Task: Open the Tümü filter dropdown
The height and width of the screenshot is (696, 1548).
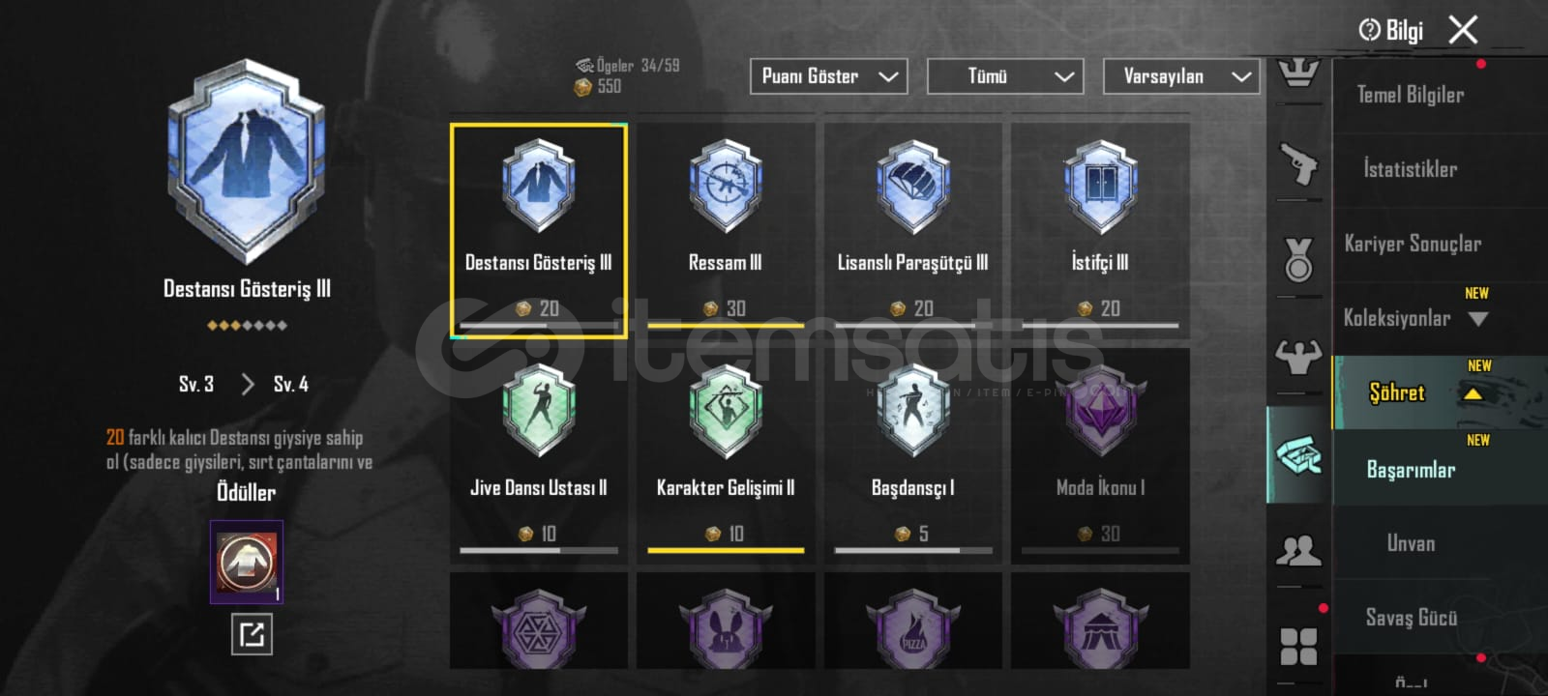Action: tap(1005, 76)
